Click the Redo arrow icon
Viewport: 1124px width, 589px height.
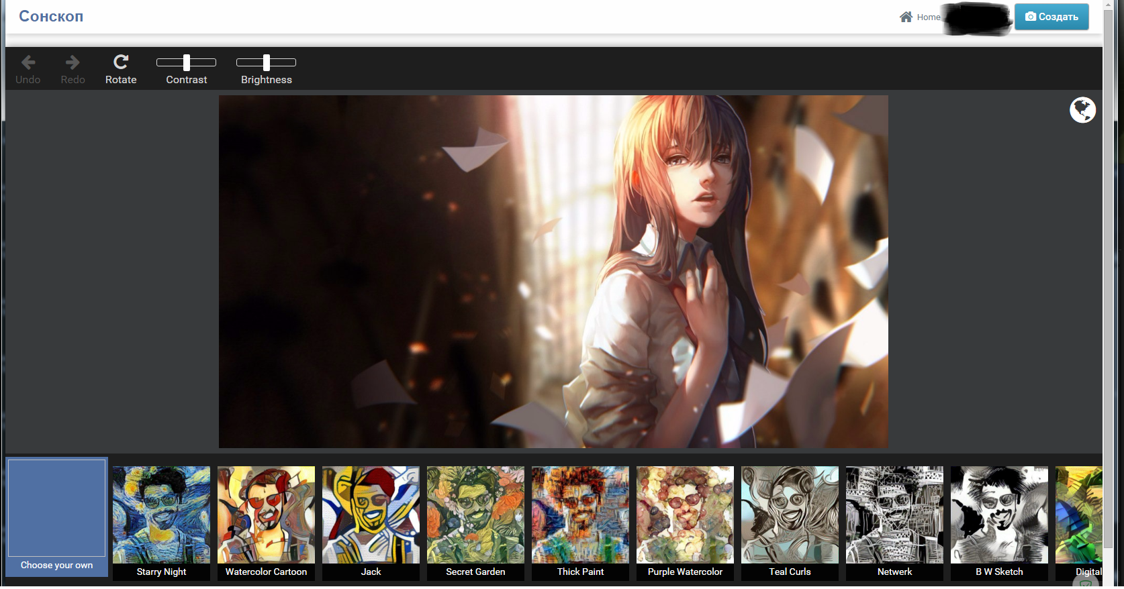pos(73,62)
